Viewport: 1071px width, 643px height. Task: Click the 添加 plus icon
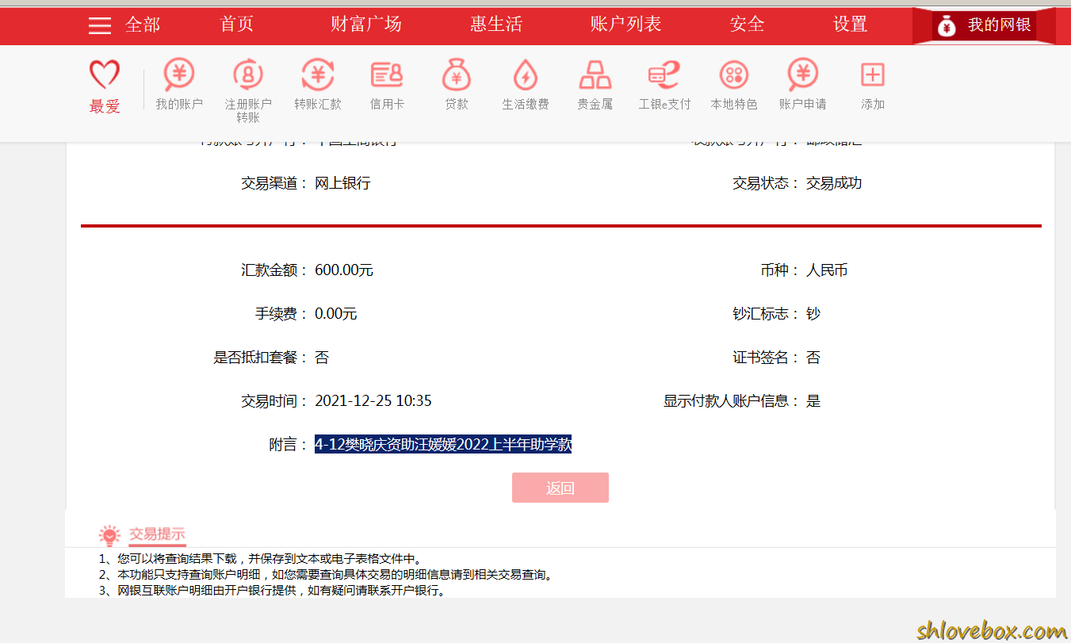click(873, 75)
